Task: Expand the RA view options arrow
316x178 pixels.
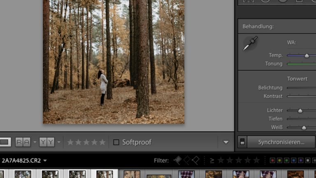Action: point(35,142)
